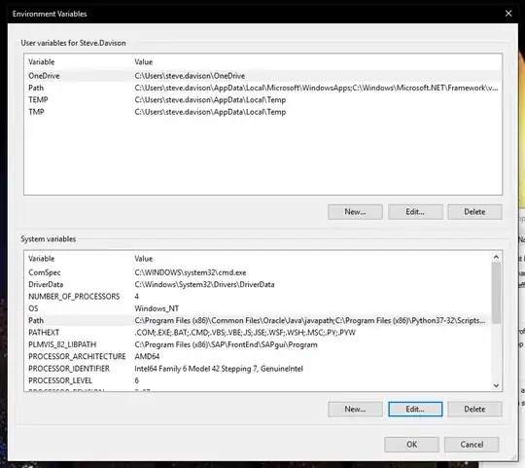This screenshot has height=468, width=525.
Task: Click value Intel64 Family 6 Model 42
Action: pos(219,369)
